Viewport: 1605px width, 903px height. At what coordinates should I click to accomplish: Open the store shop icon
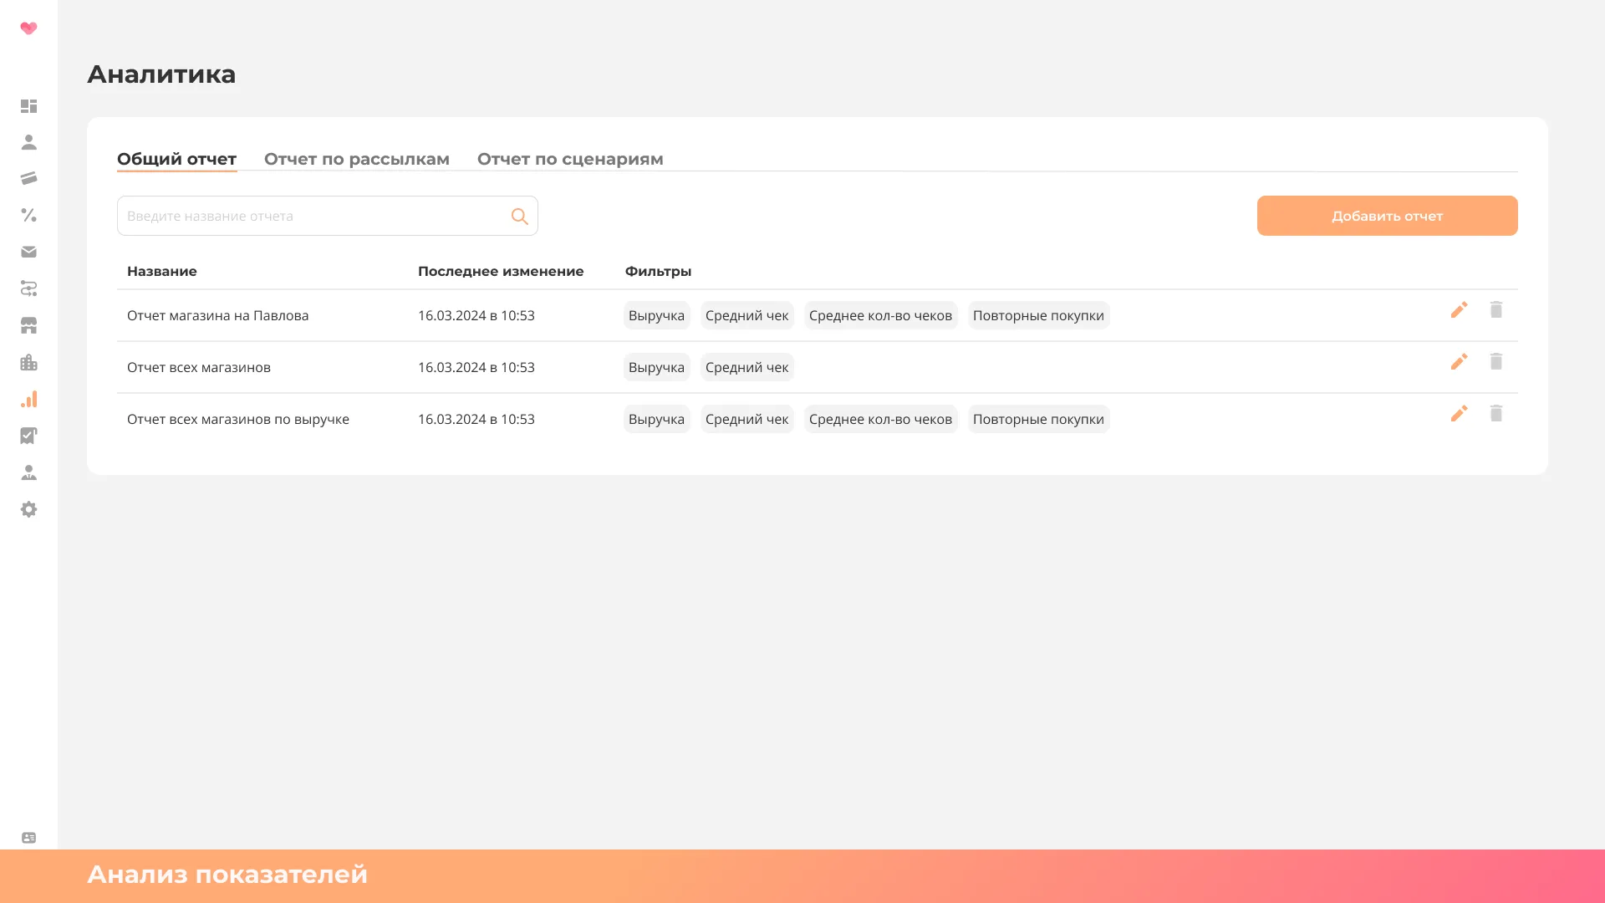28,325
